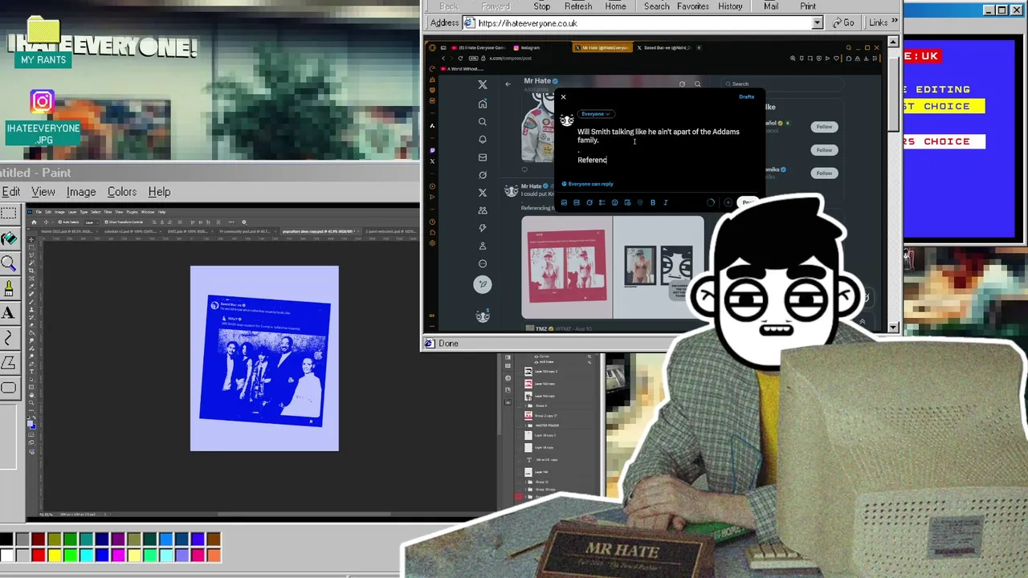Click Bold formatting in compose toolbar
Viewport: 1028px width, 578px height.
point(653,202)
